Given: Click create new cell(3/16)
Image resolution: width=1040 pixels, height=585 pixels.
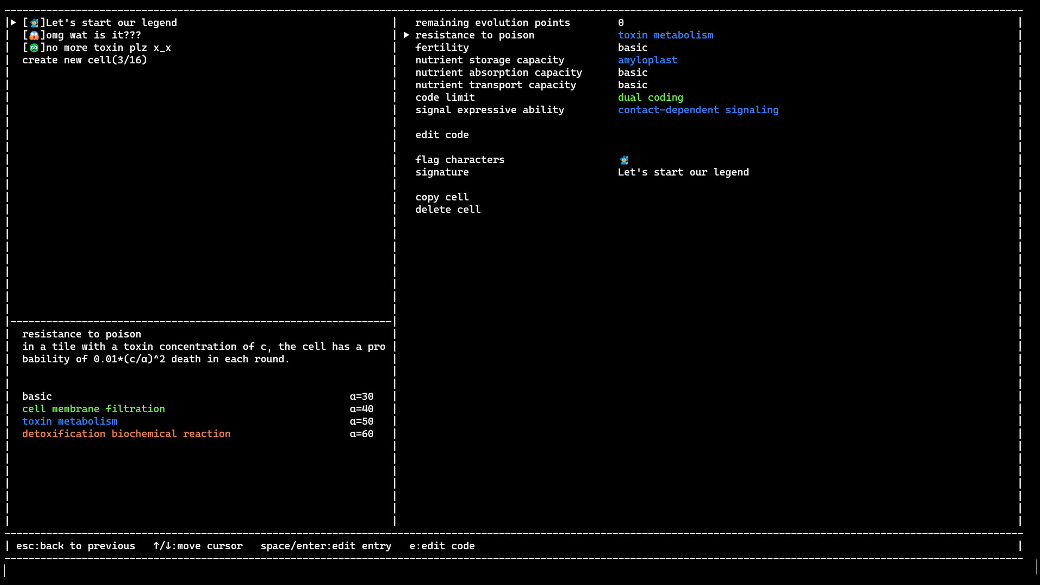Looking at the screenshot, I should 84,60.
